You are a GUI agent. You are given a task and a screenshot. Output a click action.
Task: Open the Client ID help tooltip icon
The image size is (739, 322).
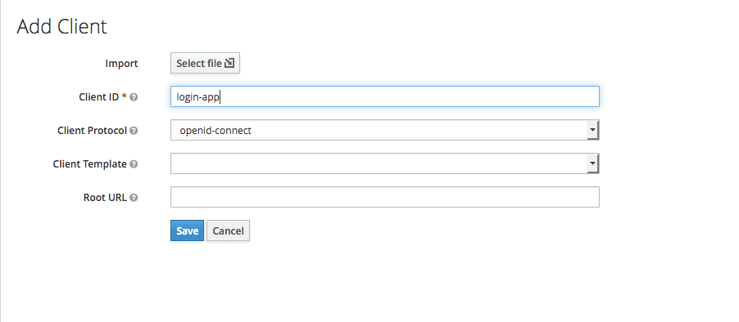134,96
